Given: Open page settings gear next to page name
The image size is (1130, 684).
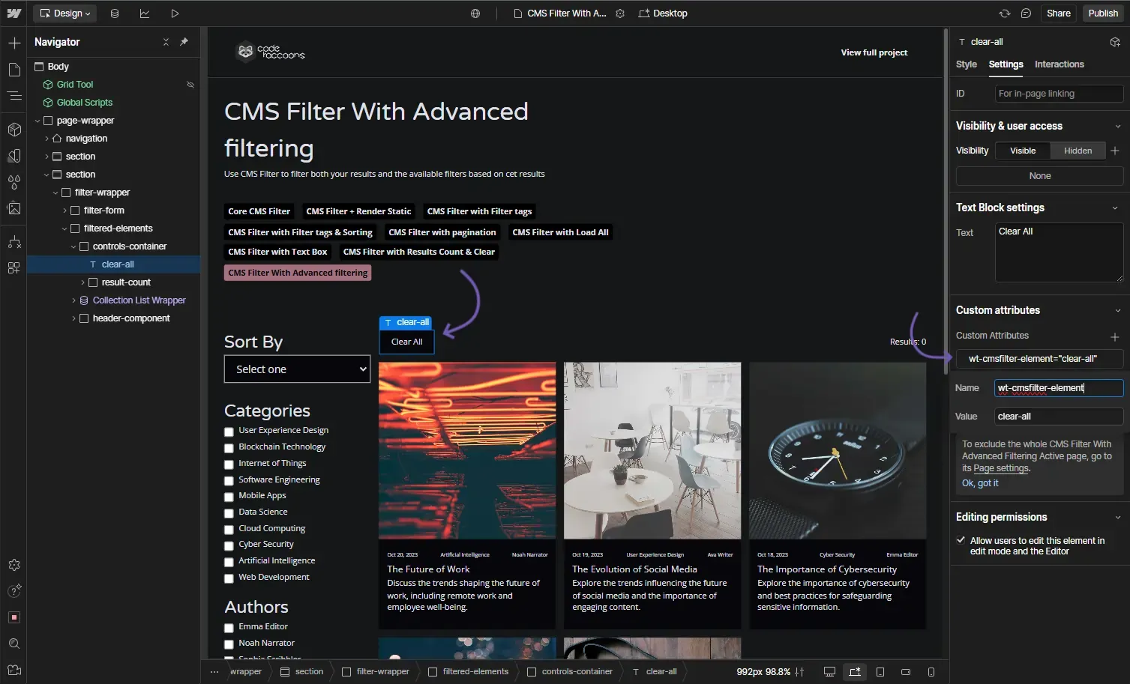Looking at the screenshot, I should coord(620,13).
